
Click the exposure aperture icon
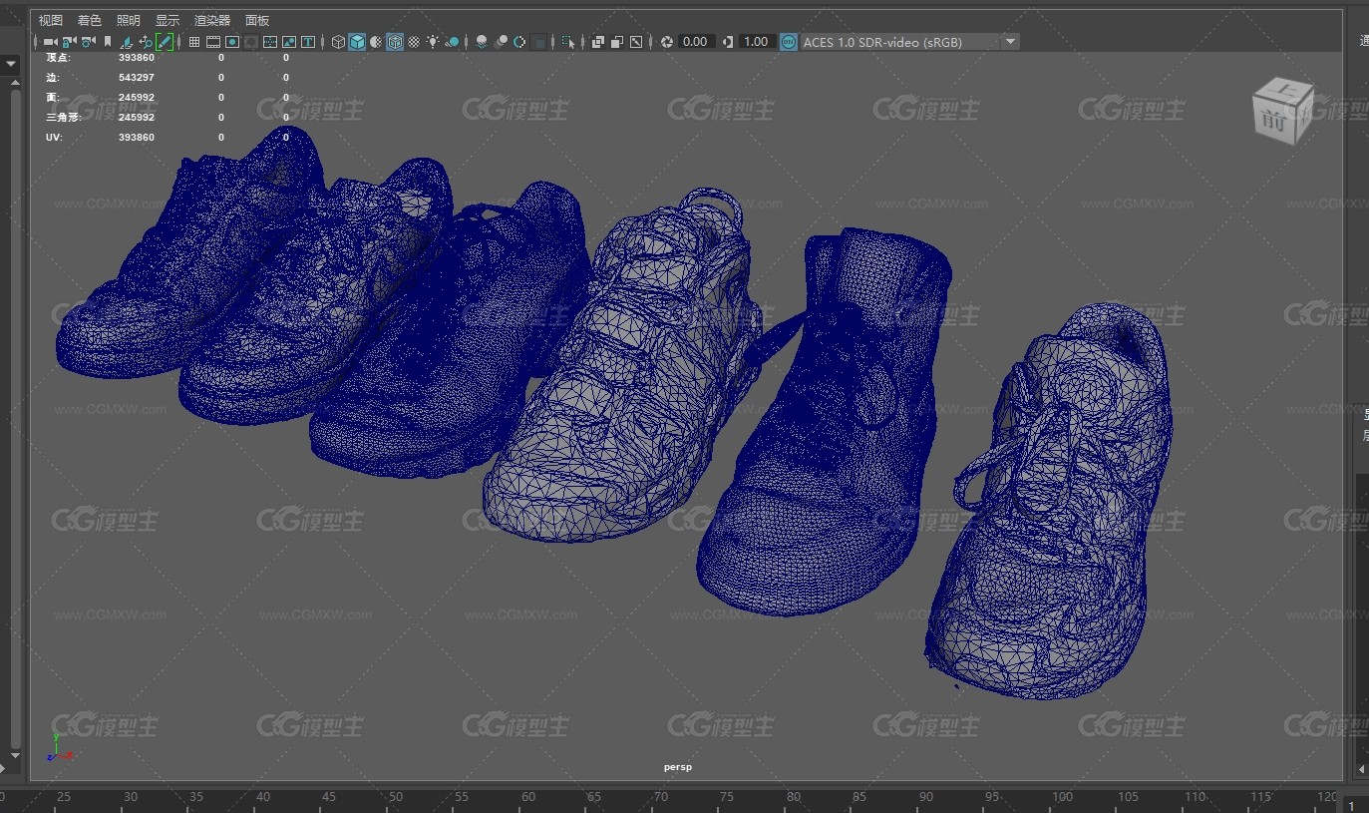click(x=666, y=42)
